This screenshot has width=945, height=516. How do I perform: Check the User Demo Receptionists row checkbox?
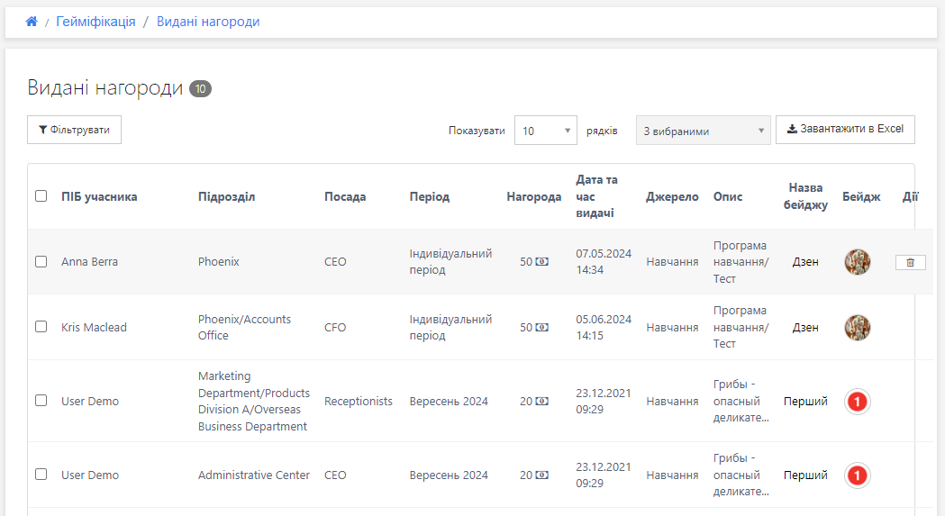(41, 401)
